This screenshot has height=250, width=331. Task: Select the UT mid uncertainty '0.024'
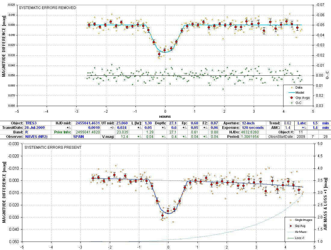(x=122, y=127)
